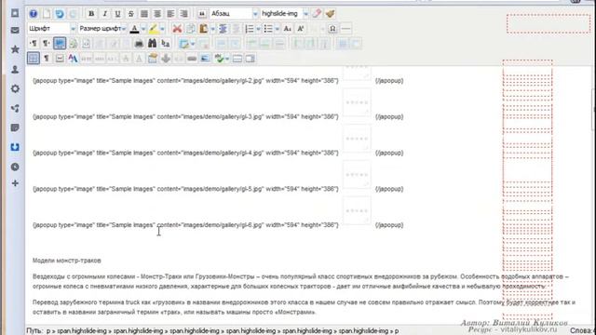Open search with binoculars icon

click(x=152, y=44)
